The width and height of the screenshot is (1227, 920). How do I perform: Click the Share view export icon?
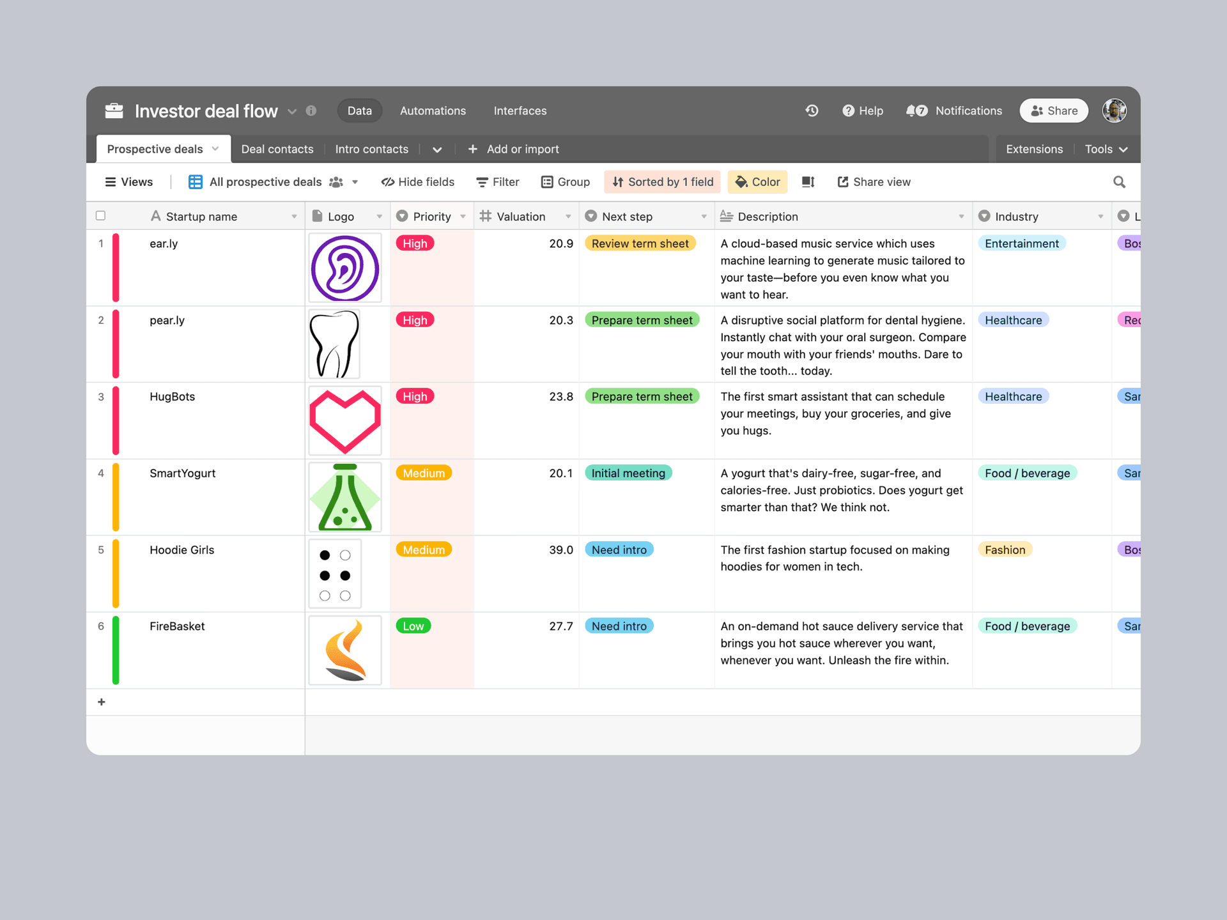(843, 182)
